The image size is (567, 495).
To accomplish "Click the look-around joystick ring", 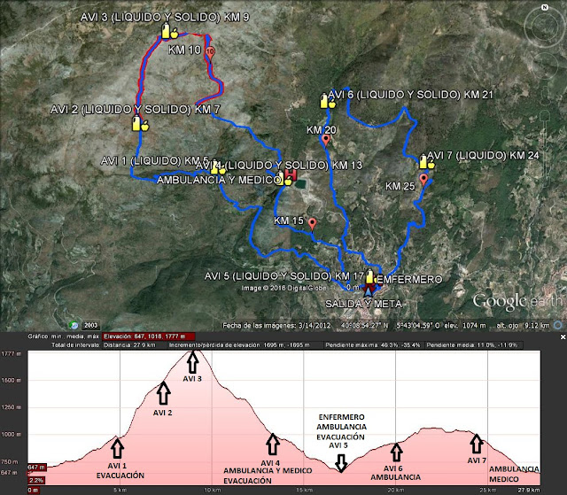I will [544, 27].
